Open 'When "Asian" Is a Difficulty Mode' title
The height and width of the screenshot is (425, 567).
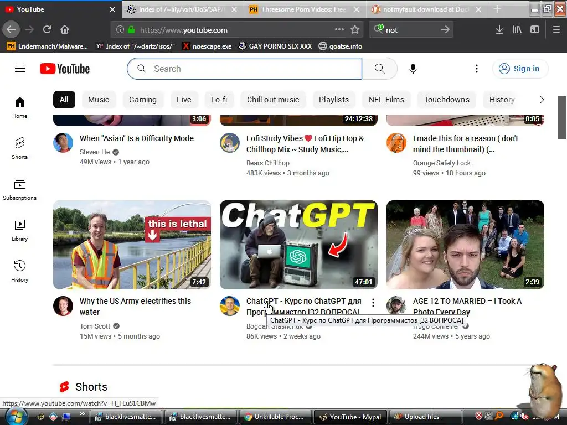coord(137,138)
